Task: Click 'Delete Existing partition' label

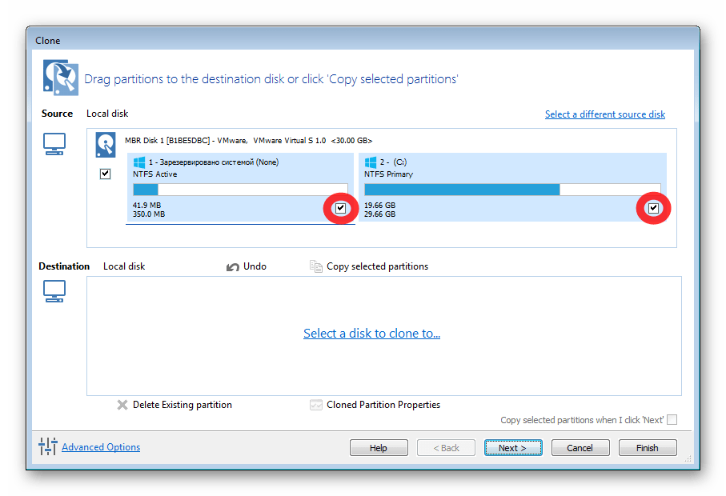Action: (183, 405)
